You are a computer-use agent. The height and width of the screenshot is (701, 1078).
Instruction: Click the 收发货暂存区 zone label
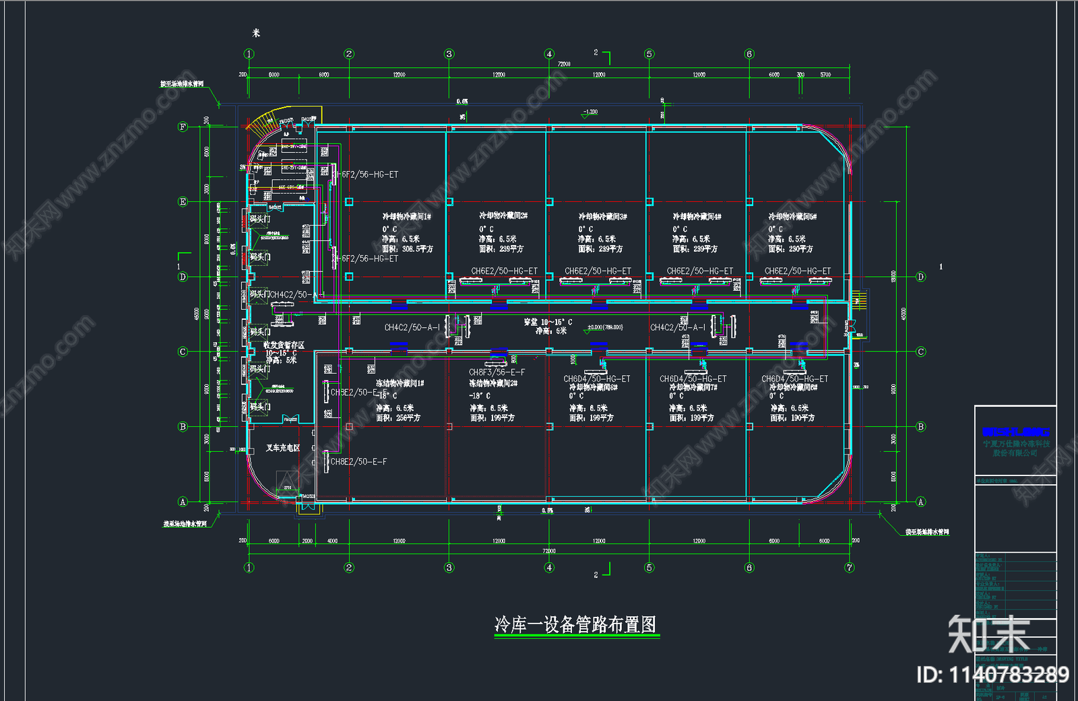pos(284,345)
